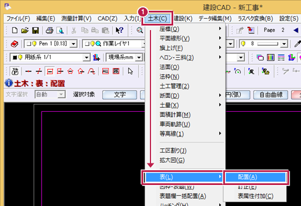Open the Pen 1 [0.13] dropdown
The image size is (301, 206).
pos(73,44)
